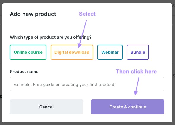Focus the field with Example placeholder text
This screenshot has height=125, width=175.
coord(87,84)
